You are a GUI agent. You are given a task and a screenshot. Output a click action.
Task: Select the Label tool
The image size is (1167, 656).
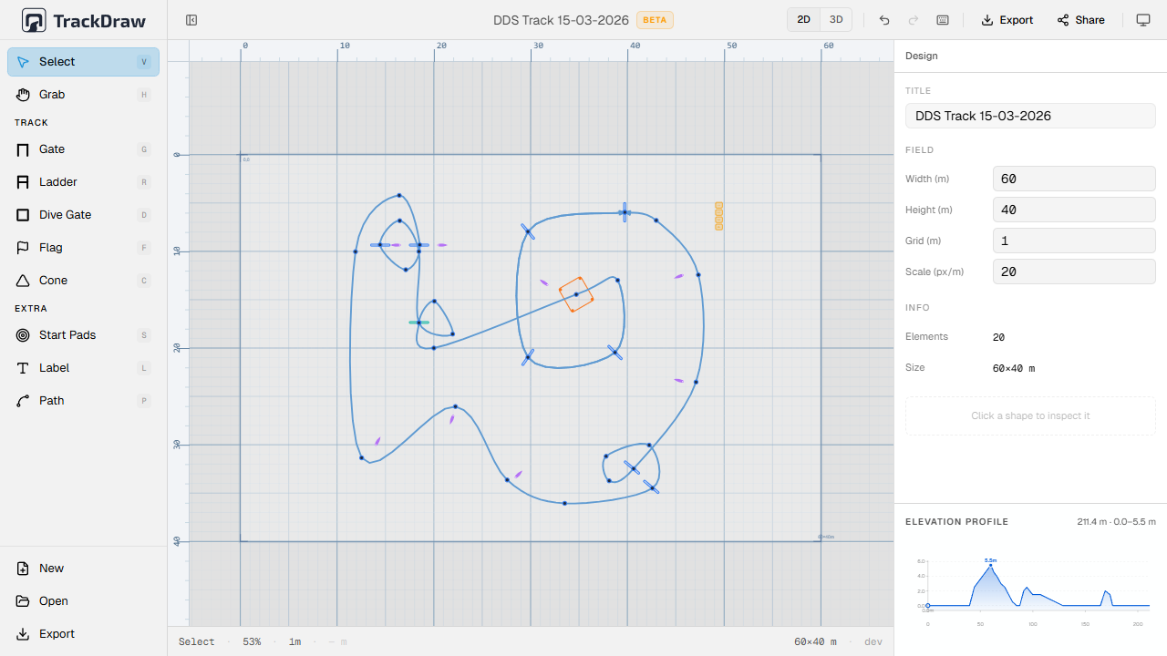click(x=54, y=367)
